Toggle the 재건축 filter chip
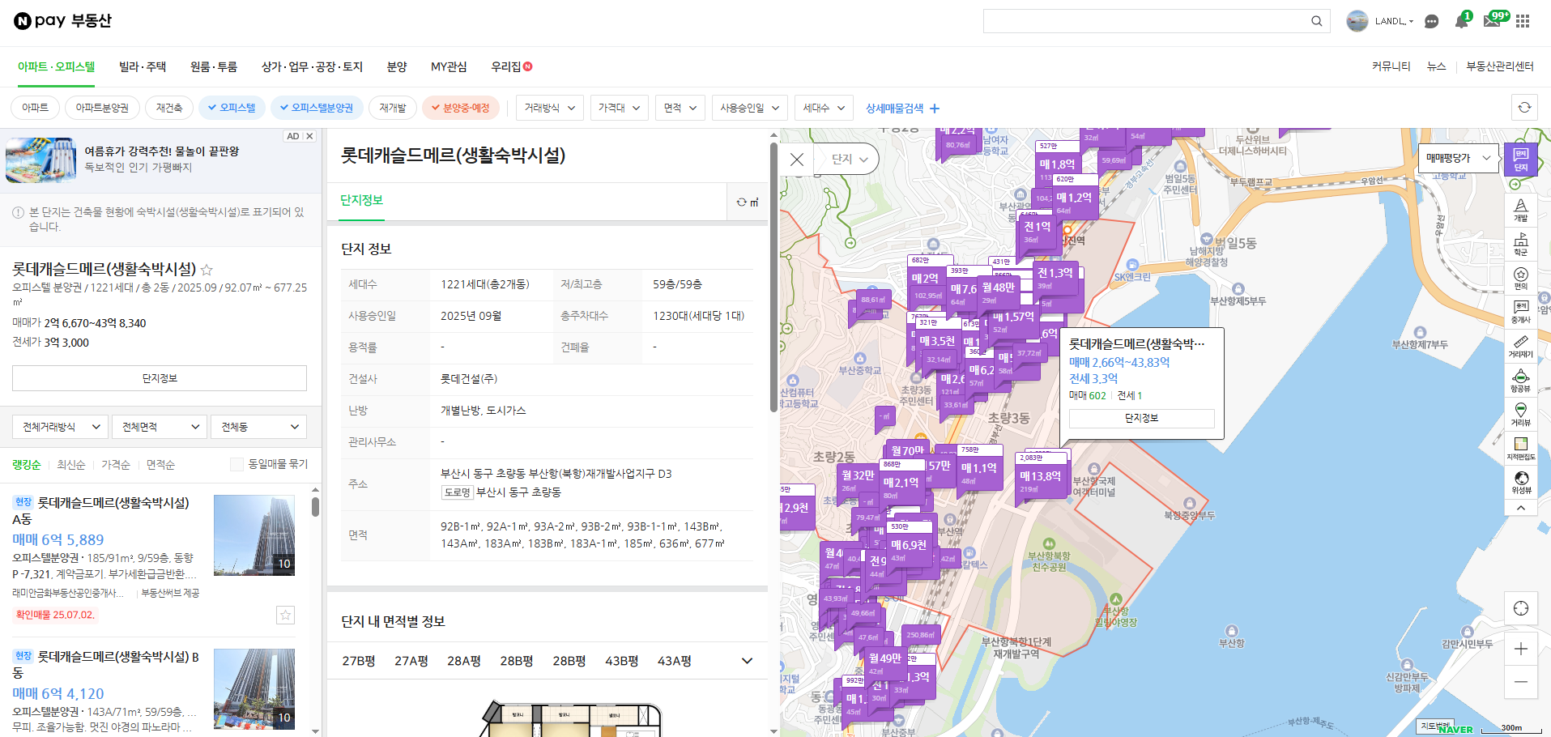 tap(169, 108)
